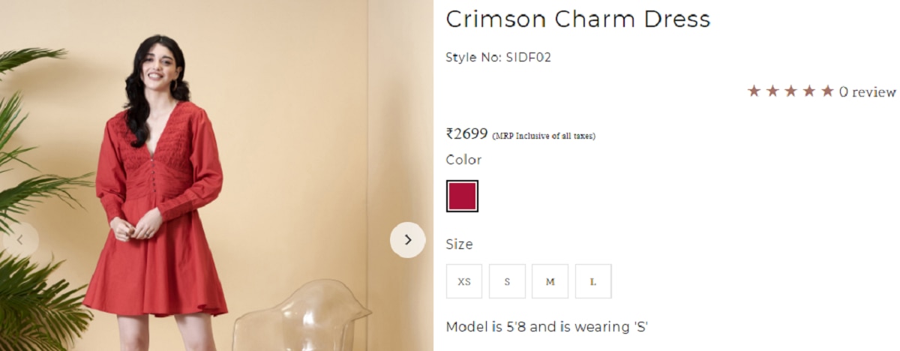The width and height of the screenshot is (900, 351).
Task: Click the ₹2699 price
Action: 466,134
